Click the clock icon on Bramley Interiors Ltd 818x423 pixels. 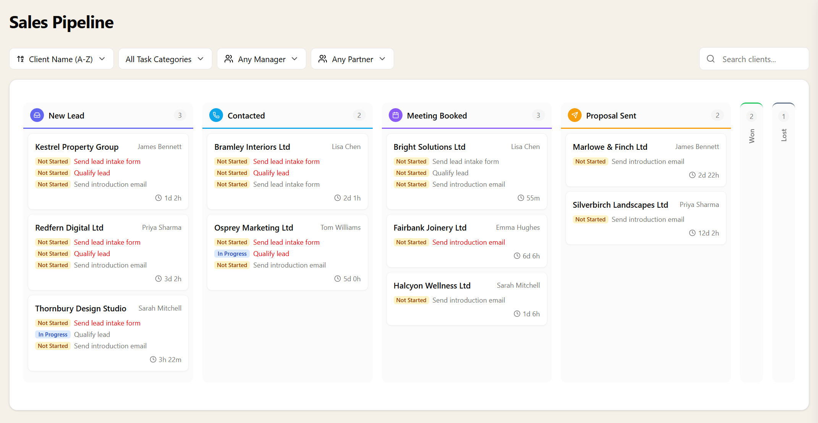[x=338, y=198]
